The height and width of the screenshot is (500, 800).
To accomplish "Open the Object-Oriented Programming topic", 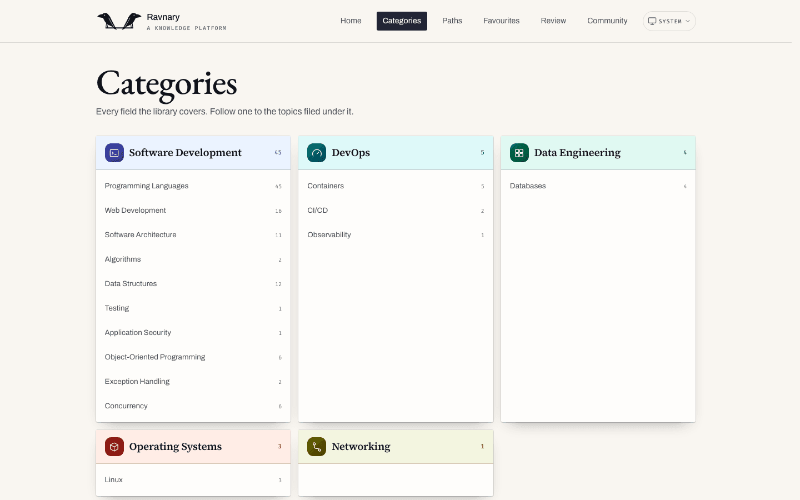I will click(x=193, y=357).
